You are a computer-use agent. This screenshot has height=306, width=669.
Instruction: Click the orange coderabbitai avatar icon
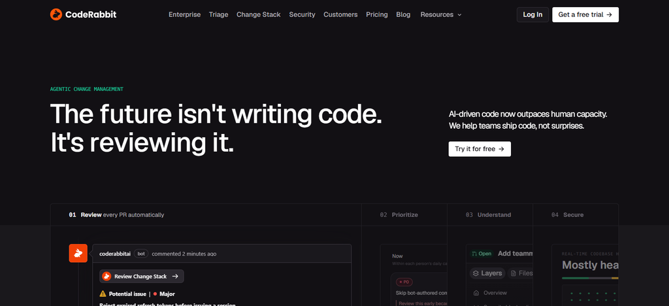[78, 253]
